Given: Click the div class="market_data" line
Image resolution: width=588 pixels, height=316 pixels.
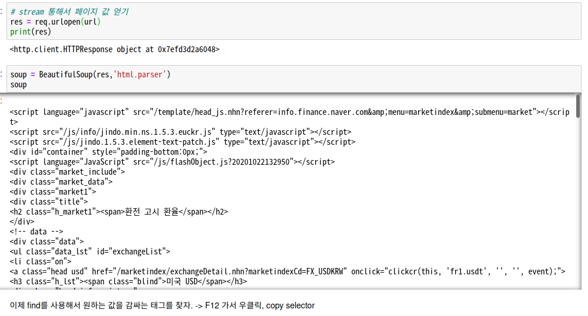Looking at the screenshot, I should pos(61,182).
